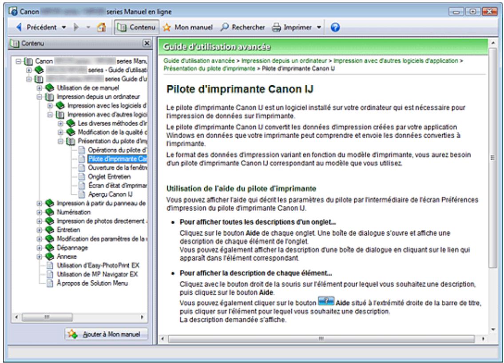Click the tree panel horizontal scrollbar thumb
This screenshot has height=363, width=504.
click(x=47, y=317)
